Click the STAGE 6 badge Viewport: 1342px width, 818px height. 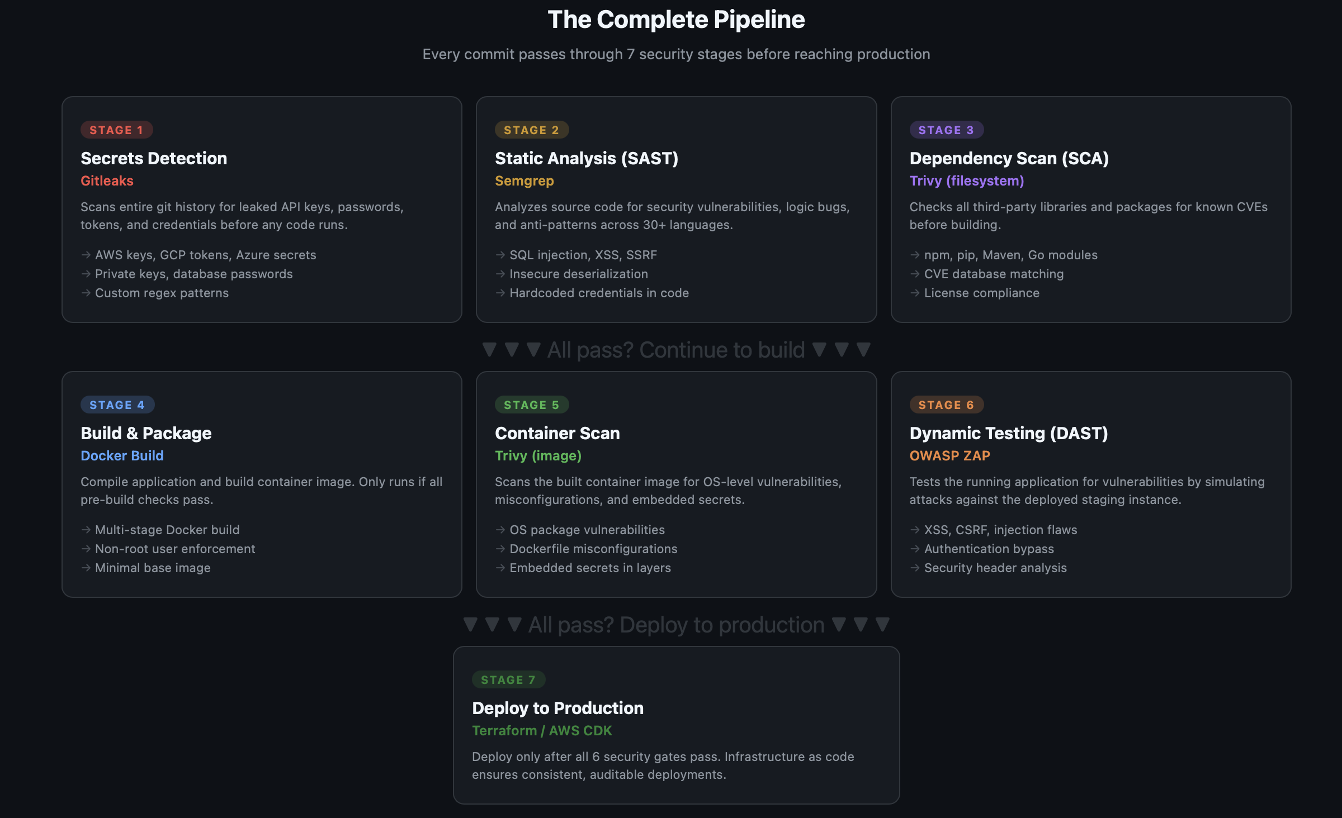tap(946, 405)
